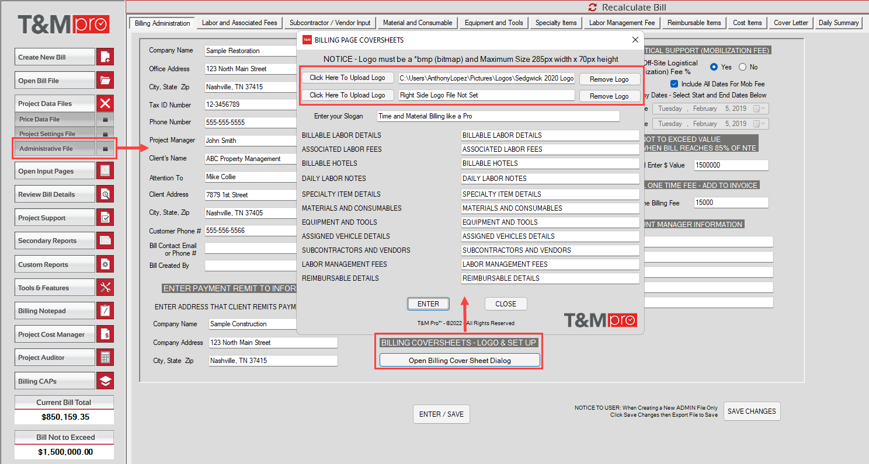Open the Daily Summary tab
This screenshot has height=464, width=869.
[838, 23]
